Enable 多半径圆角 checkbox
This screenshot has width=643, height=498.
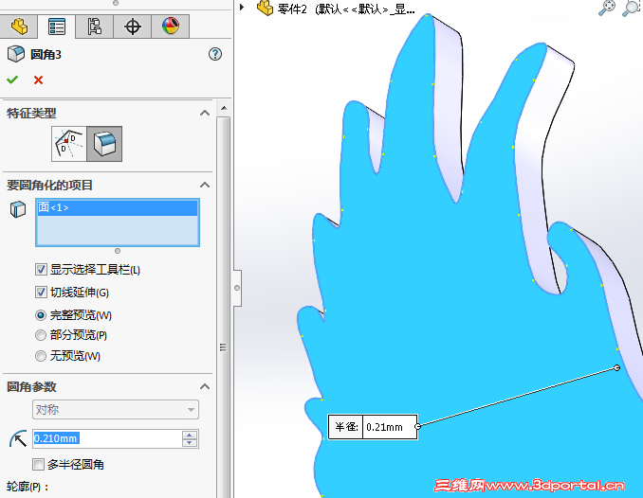tap(38, 465)
